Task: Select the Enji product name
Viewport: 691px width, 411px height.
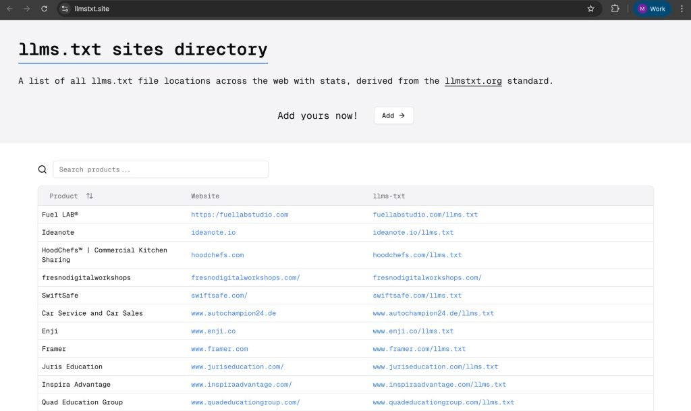Action: pyautogui.click(x=50, y=331)
